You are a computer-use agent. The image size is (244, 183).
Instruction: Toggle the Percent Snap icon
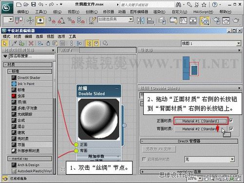coord(71,20)
